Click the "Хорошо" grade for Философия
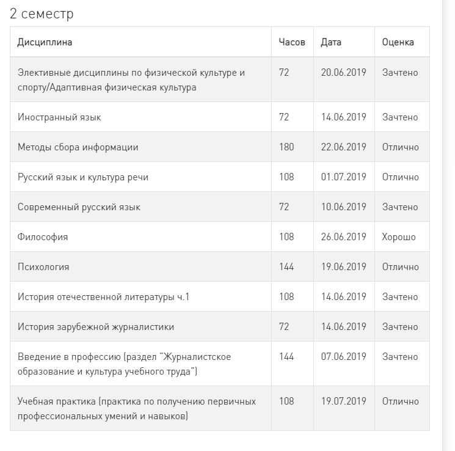455x451 pixels. coord(398,237)
